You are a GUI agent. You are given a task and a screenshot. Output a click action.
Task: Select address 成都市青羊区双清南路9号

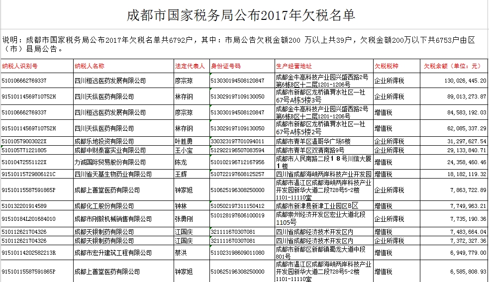(x=310, y=150)
